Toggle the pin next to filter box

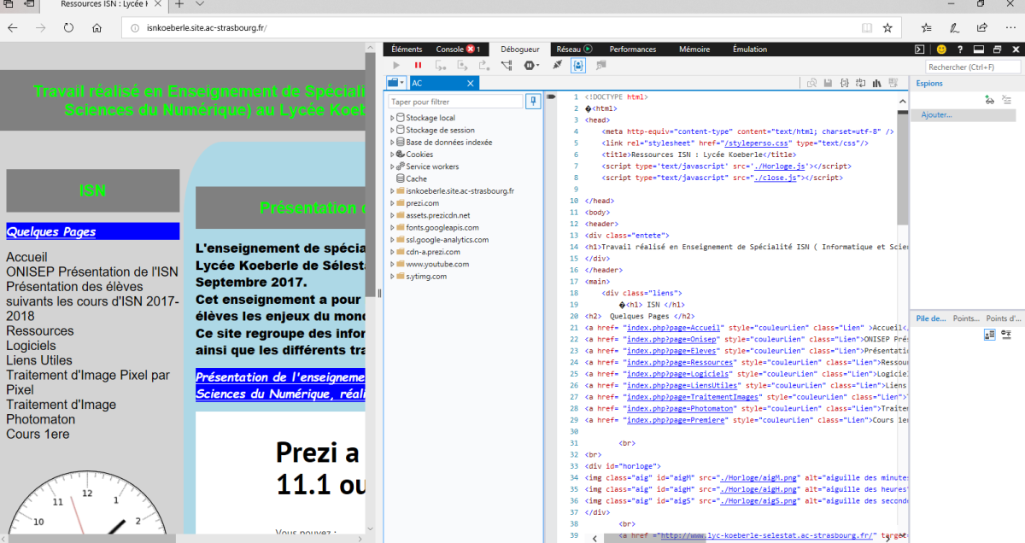(x=534, y=102)
